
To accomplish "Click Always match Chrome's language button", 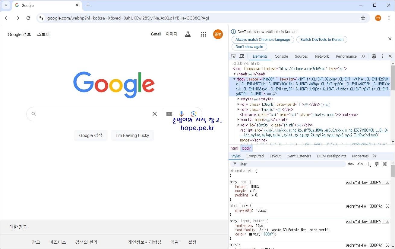I will click(x=263, y=40).
